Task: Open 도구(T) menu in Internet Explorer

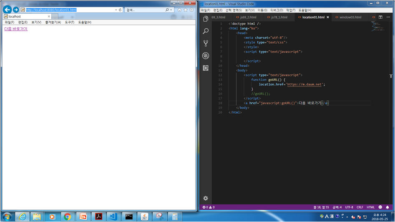Action: pyautogui.click(x=70, y=22)
